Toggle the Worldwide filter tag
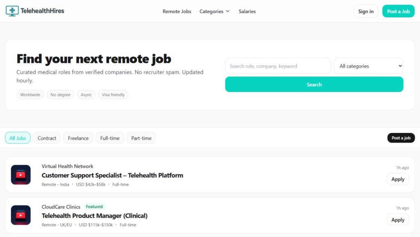420x237 pixels. click(30, 95)
